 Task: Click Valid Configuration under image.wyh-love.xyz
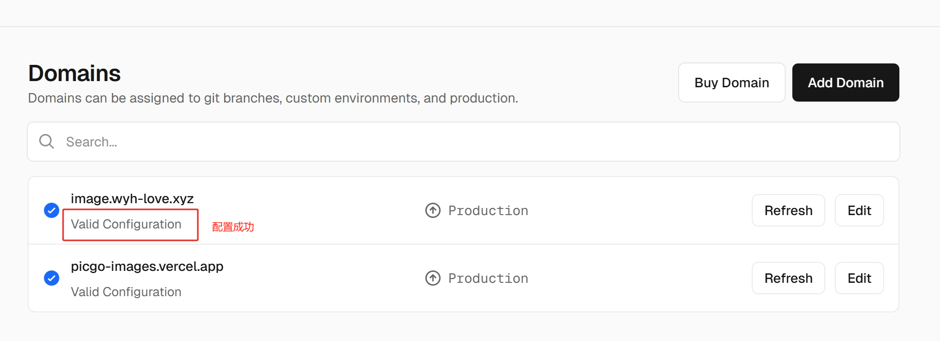(126, 224)
